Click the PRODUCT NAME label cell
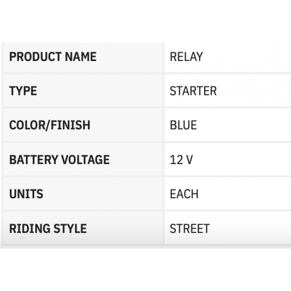This screenshot has height=291, width=291. click(x=83, y=57)
